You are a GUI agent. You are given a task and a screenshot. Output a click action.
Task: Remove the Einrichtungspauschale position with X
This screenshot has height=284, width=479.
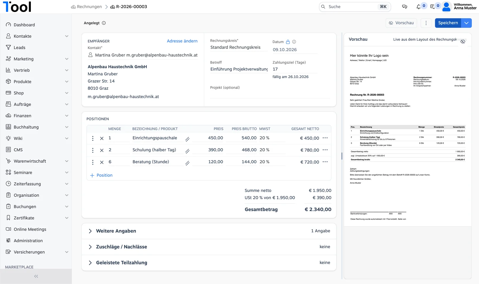click(102, 138)
